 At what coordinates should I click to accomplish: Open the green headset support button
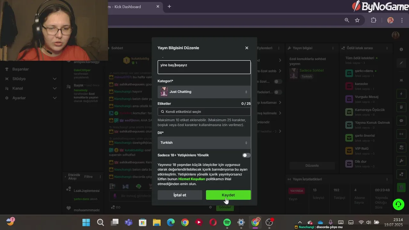[x=398, y=204]
